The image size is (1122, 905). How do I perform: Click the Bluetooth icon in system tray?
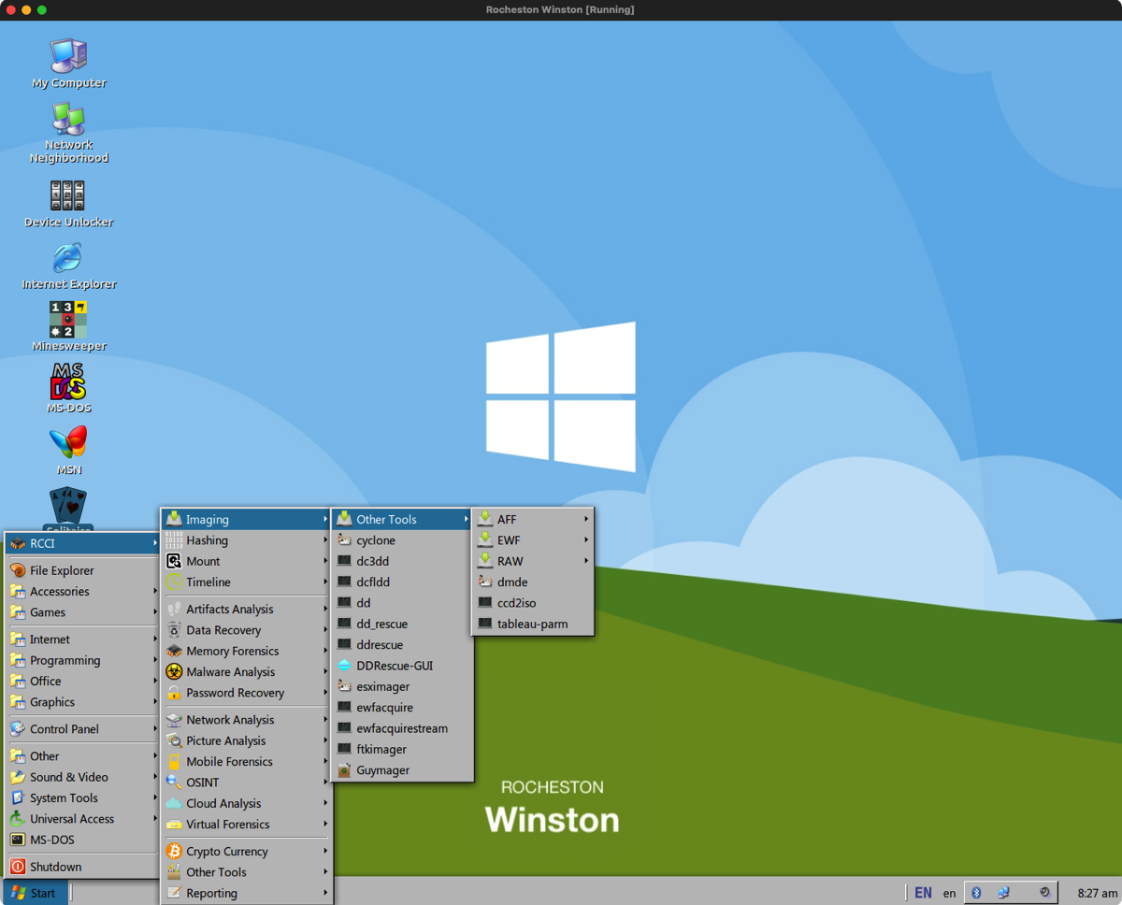tap(976, 893)
